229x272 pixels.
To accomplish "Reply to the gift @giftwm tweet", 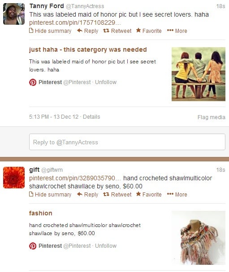I will [x=87, y=195].
